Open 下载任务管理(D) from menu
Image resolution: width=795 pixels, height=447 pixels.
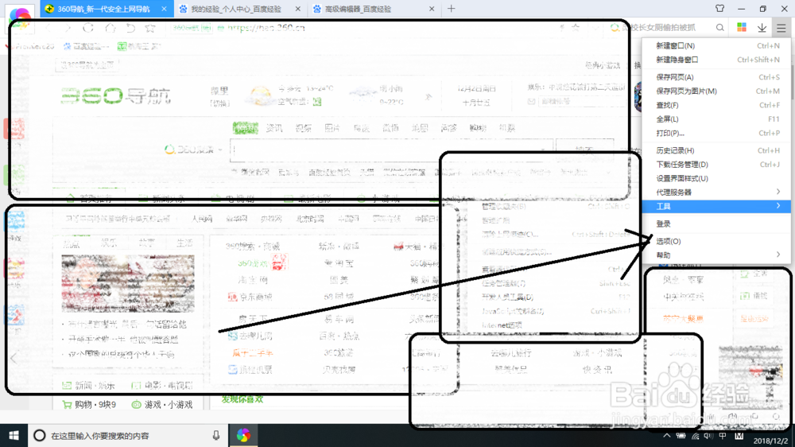(716, 165)
